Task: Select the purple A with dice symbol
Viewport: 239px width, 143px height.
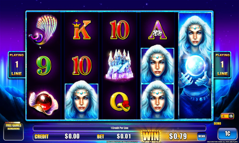Action: pos(157,30)
